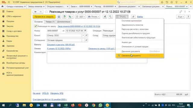Open WhatsApp from the Windows taskbar
Image resolution: width=193 pixels, height=108 pixels.
(x=100, y=105)
